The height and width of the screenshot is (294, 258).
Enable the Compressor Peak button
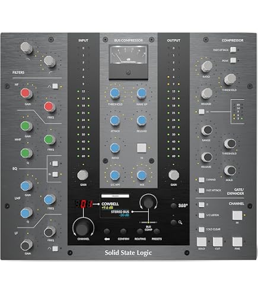pos(233,61)
